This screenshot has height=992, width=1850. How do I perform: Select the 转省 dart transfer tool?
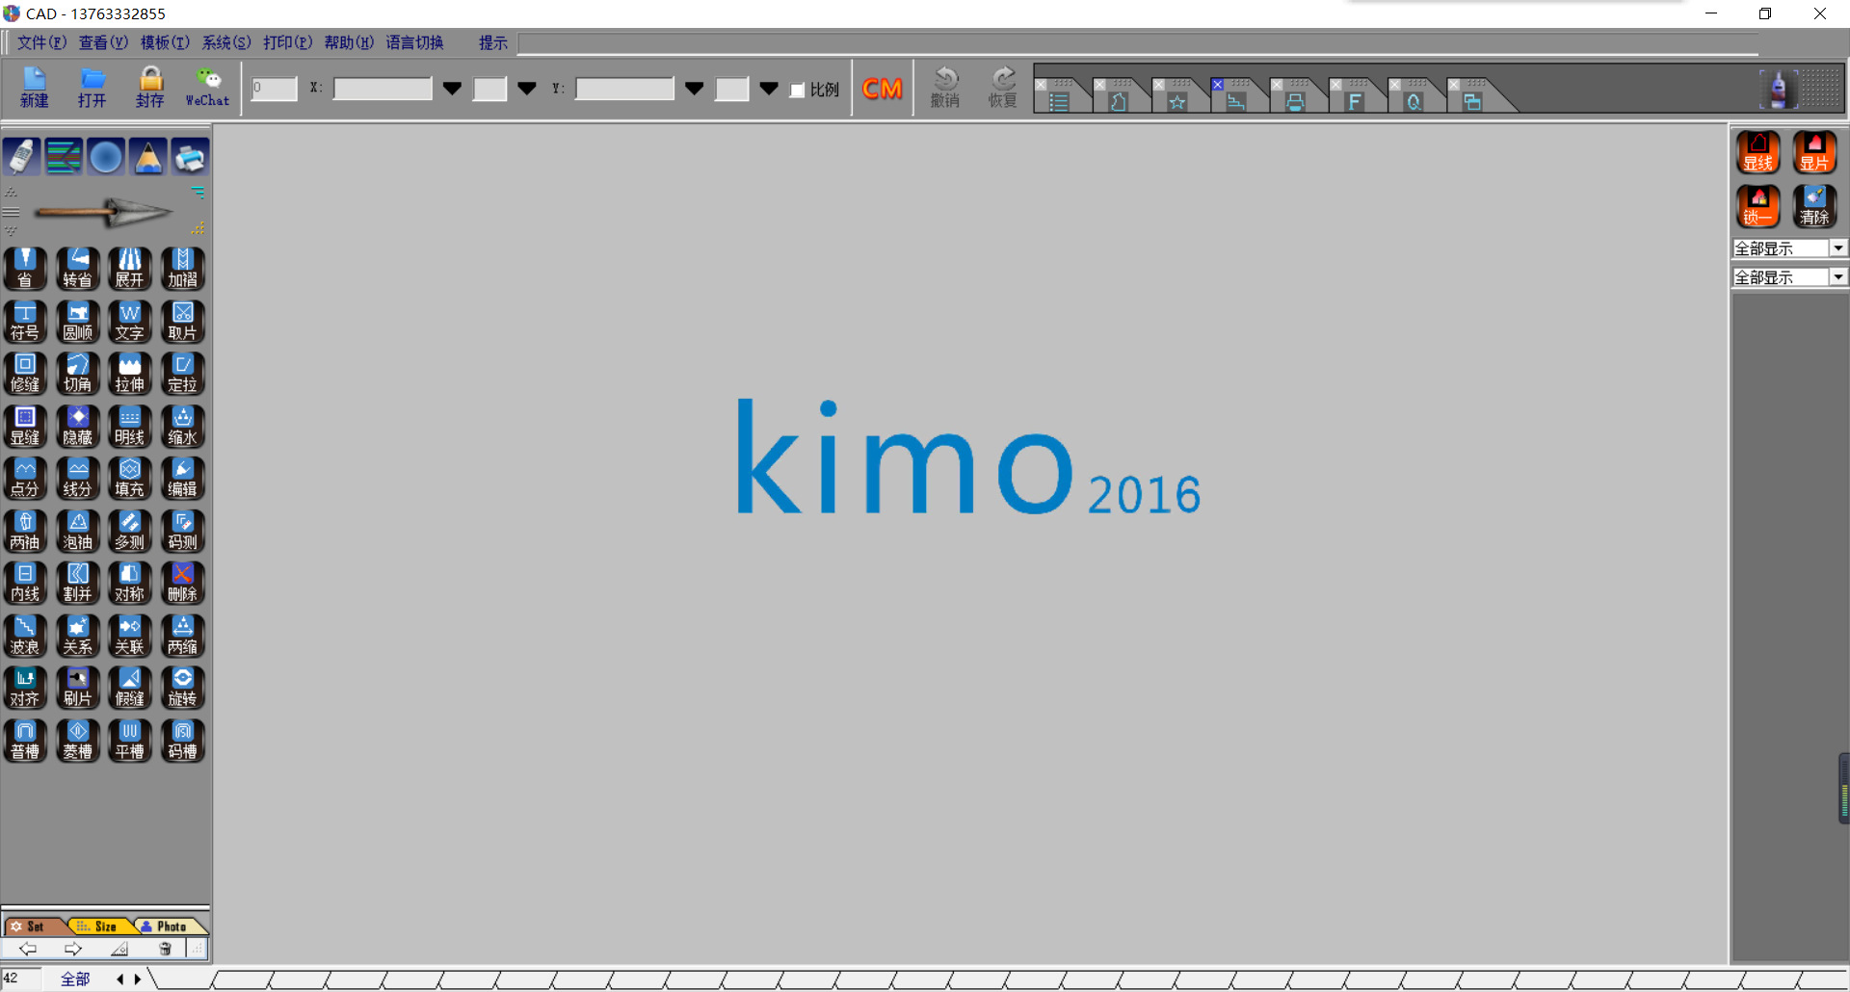78,269
